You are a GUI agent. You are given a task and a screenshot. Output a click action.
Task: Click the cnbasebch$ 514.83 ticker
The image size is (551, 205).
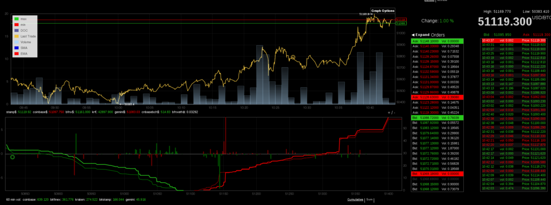click(156, 112)
